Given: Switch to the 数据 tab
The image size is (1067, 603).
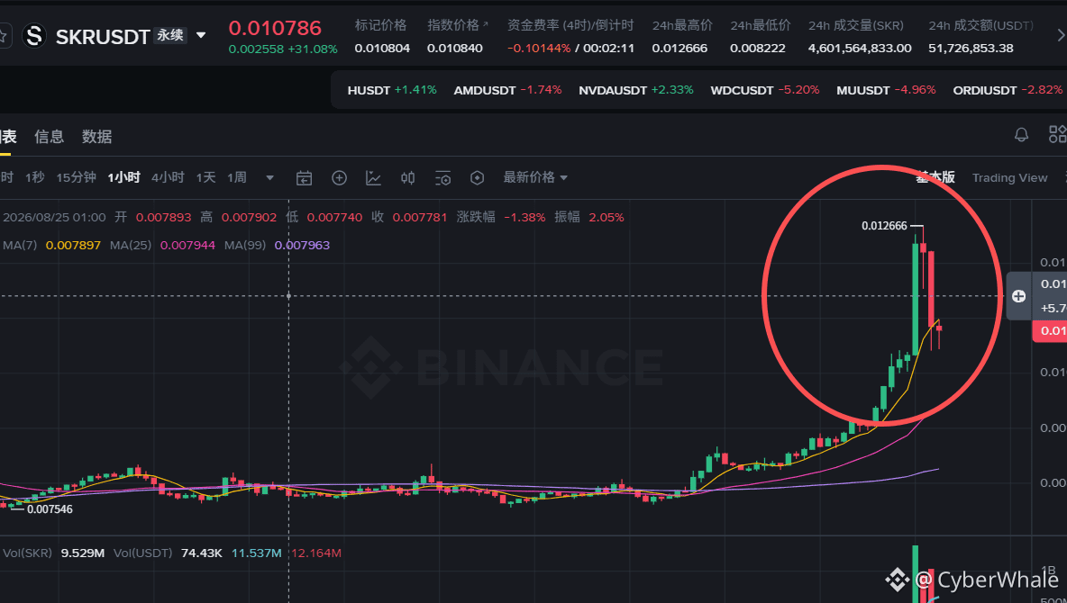Looking at the screenshot, I should [x=96, y=137].
